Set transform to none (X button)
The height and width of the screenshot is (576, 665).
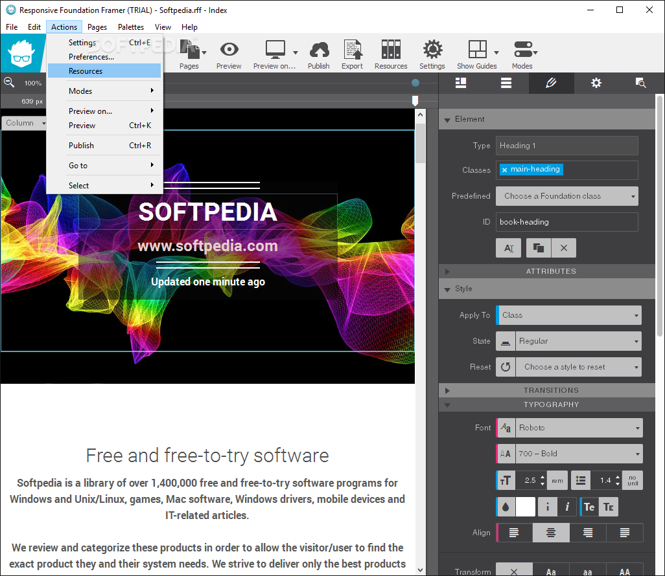click(514, 571)
